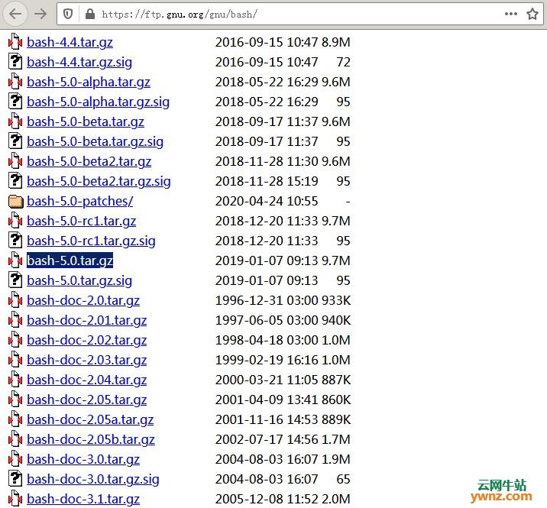The image size is (547, 508).
Task: Bookmark this page with the star icon
Action: pos(532,14)
